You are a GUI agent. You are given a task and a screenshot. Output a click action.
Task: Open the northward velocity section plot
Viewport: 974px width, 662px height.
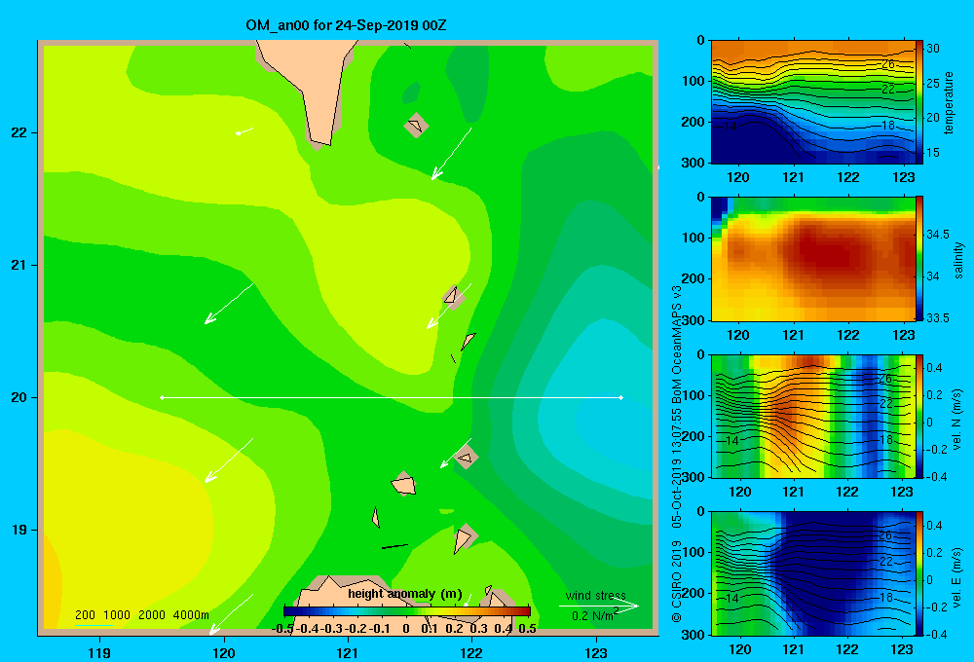813,416
